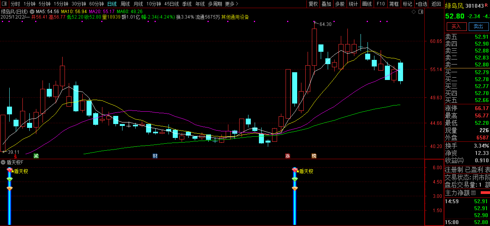
Task: Click the 卖一 52.80 order row
Action: pyautogui.click(x=467, y=65)
